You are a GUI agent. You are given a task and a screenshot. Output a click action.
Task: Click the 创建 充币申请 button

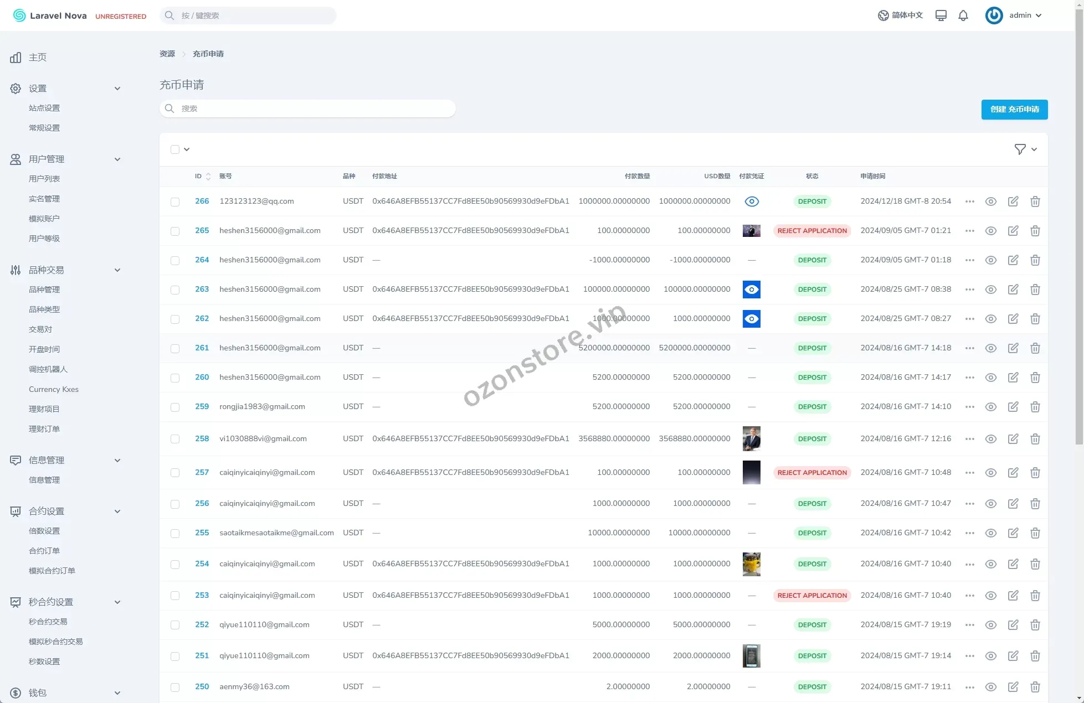click(x=1014, y=109)
